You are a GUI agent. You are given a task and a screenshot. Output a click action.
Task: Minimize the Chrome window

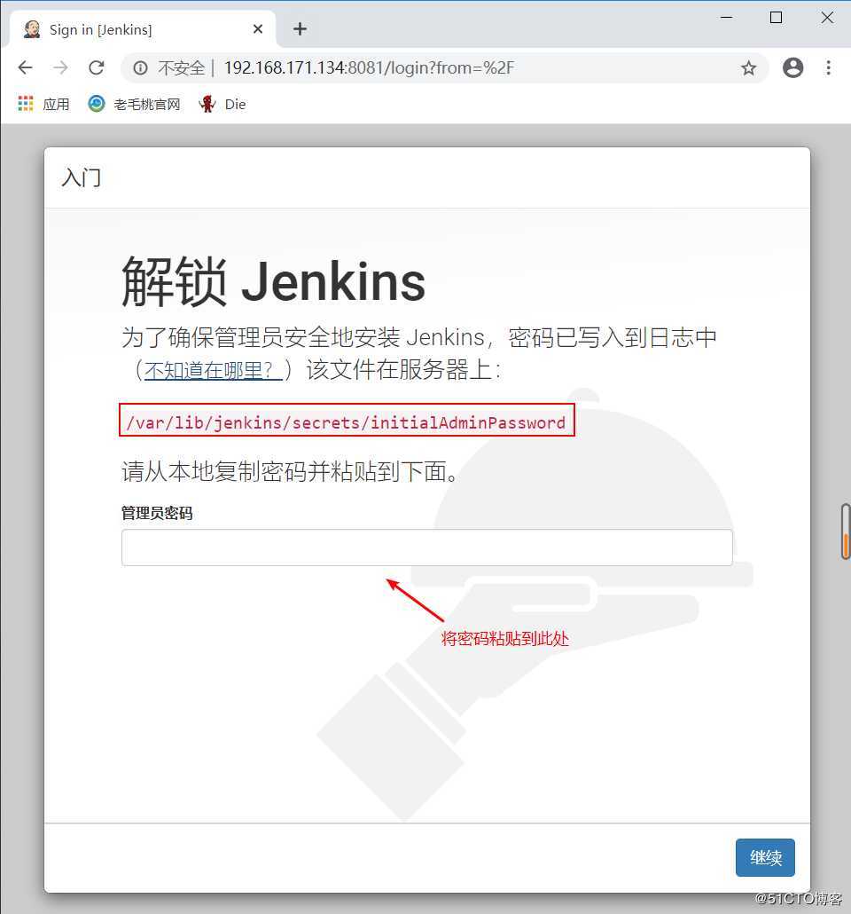tap(726, 18)
